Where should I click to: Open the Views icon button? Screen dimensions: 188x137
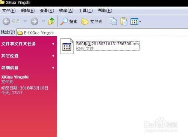coord(134,21)
